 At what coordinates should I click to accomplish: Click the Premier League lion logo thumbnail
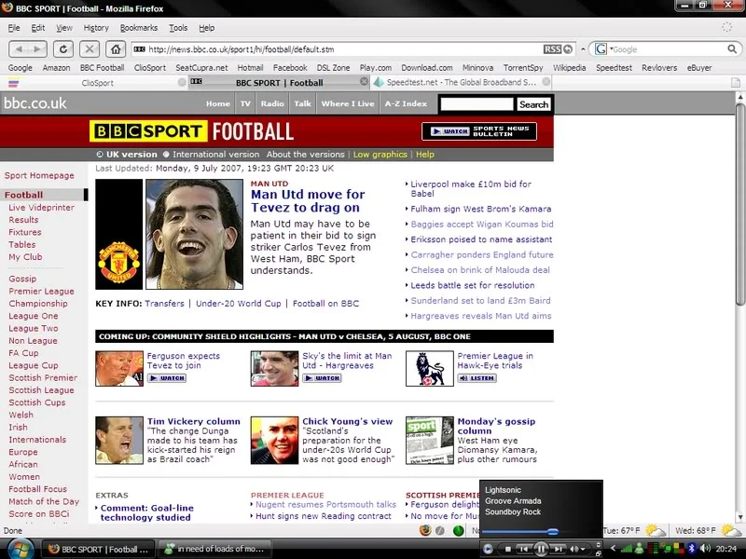coord(430,368)
